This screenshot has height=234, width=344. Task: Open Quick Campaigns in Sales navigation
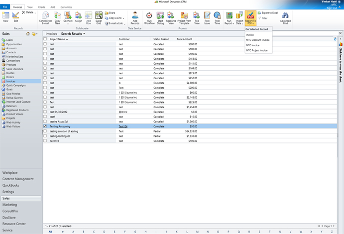pyautogui.click(x=16, y=85)
